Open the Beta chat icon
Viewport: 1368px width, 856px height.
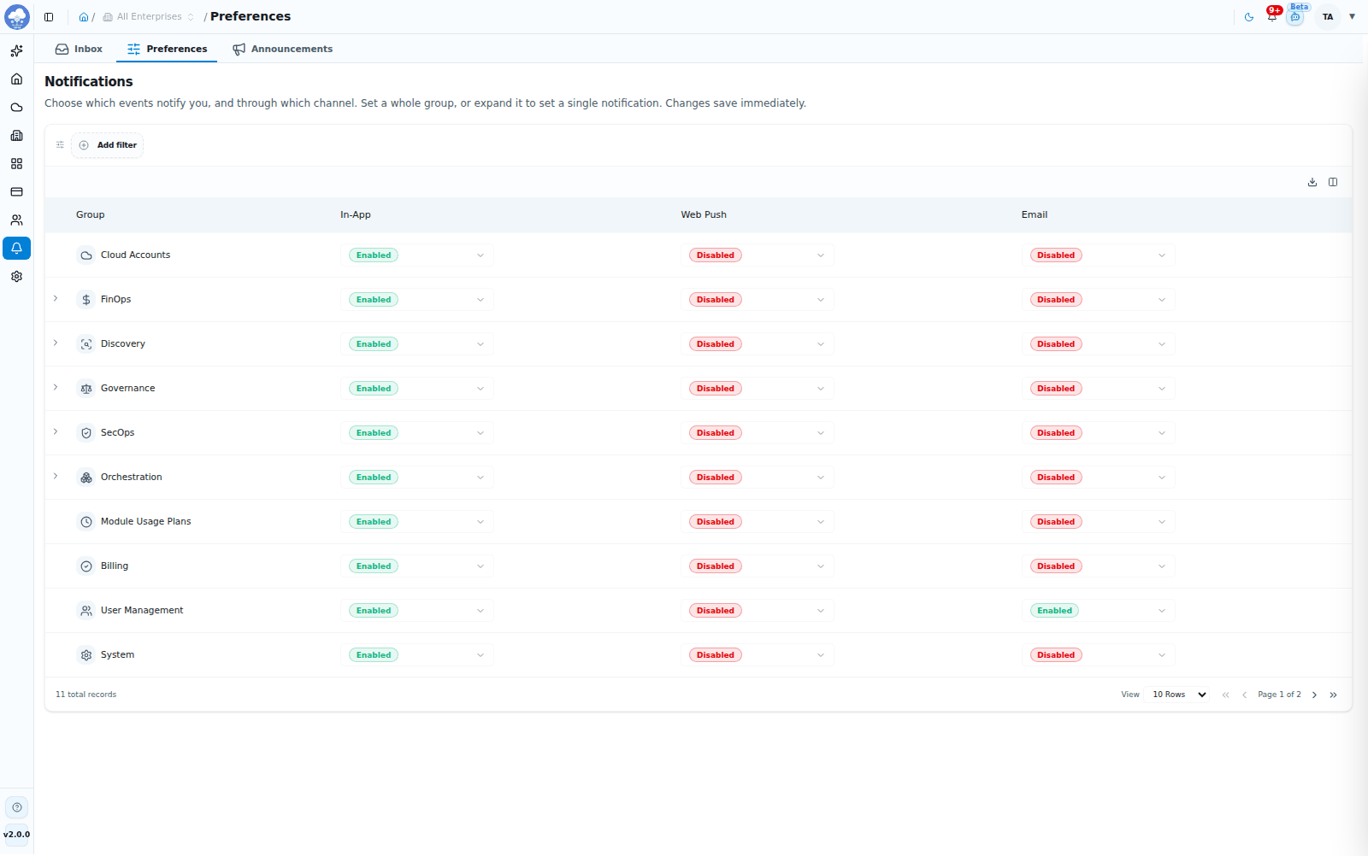coord(1295,17)
